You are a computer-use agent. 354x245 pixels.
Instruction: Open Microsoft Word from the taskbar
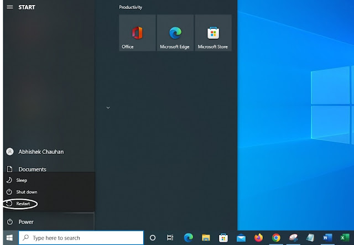pyautogui.click(x=327, y=238)
